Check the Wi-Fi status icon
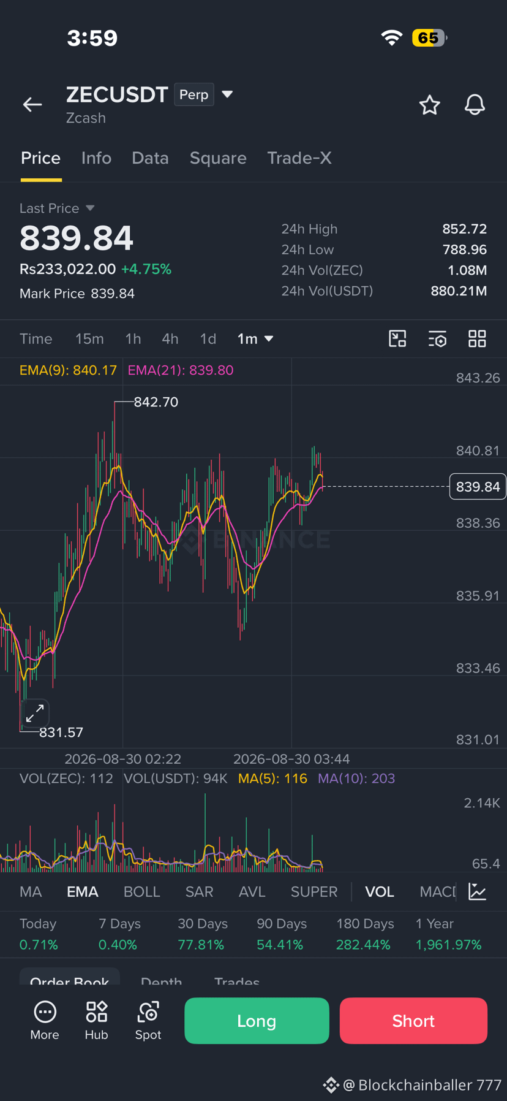Image resolution: width=507 pixels, height=1101 pixels. tap(392, 37)
